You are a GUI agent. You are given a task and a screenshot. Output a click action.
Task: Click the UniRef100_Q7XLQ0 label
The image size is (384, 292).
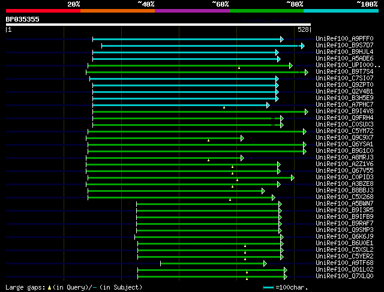coord(344,276)
